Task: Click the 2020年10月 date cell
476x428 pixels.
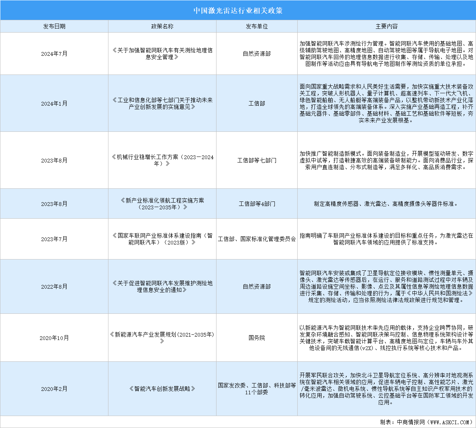Action: [x=54, y=338]
